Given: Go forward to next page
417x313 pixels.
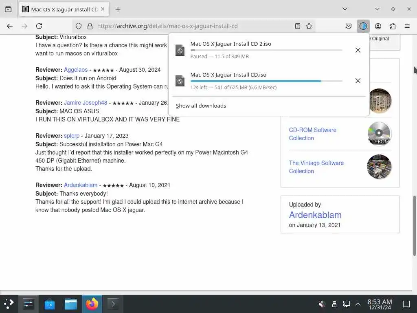Looking at the screenshot, I should 24,26.
